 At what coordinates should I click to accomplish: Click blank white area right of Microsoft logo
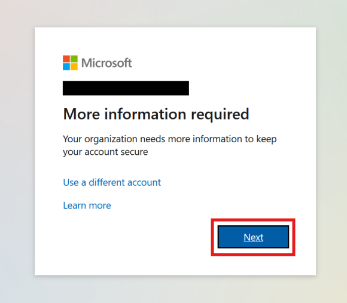tap(221, 63)
